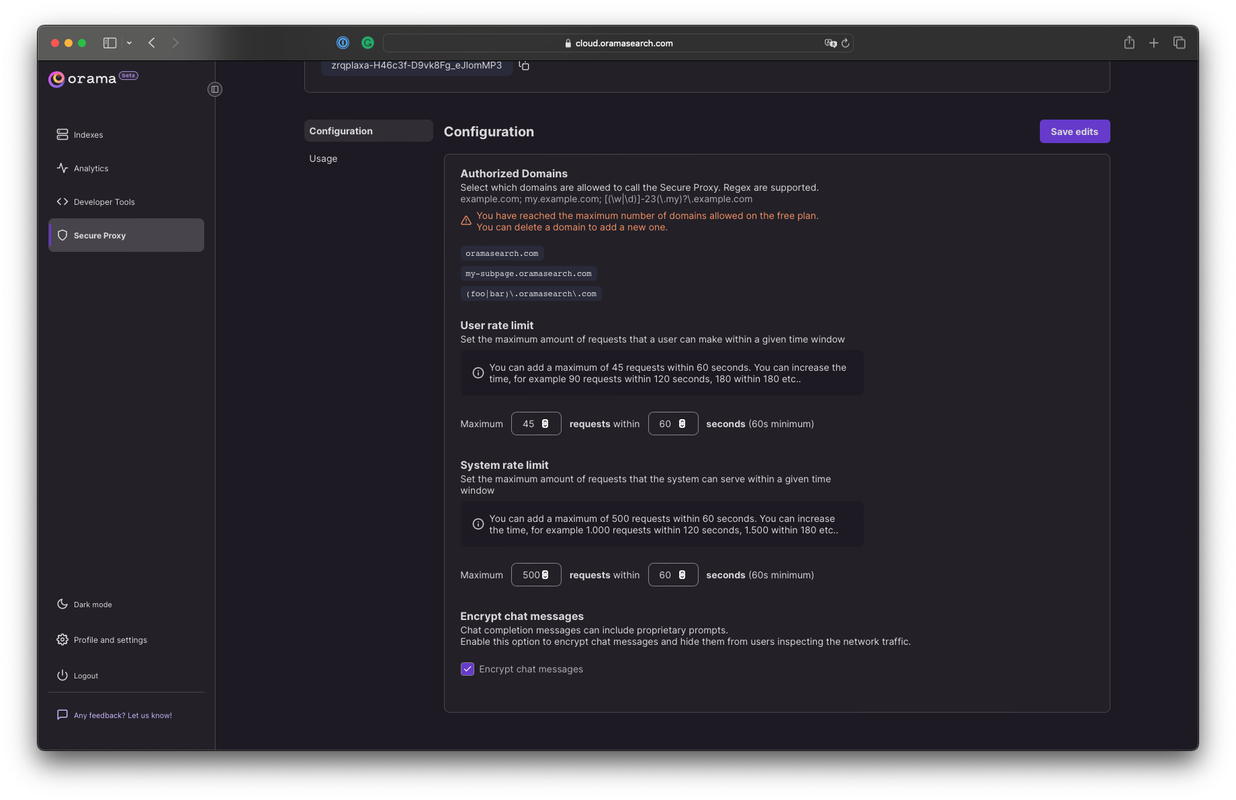Click the domain limit warning icon
The height and width of the screenshot is (800, 1236).
click(x=466, y=221)
